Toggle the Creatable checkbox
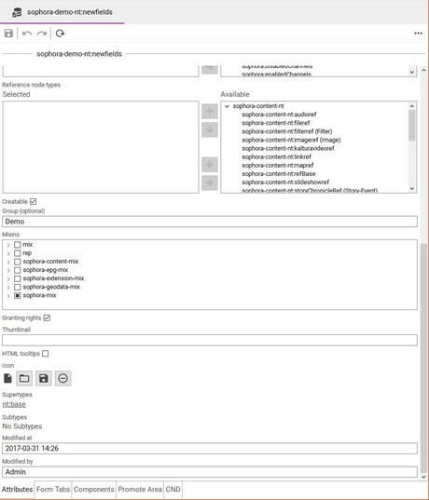429x500 pixels. click(x=33, y=201)
